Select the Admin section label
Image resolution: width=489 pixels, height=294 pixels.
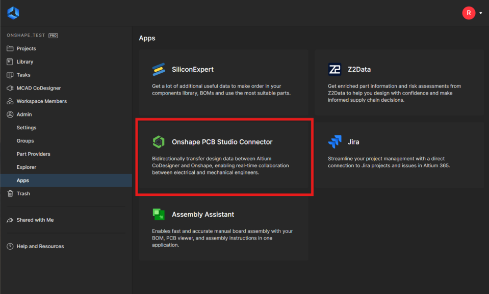pyautogui.click(x=24, y=114)
